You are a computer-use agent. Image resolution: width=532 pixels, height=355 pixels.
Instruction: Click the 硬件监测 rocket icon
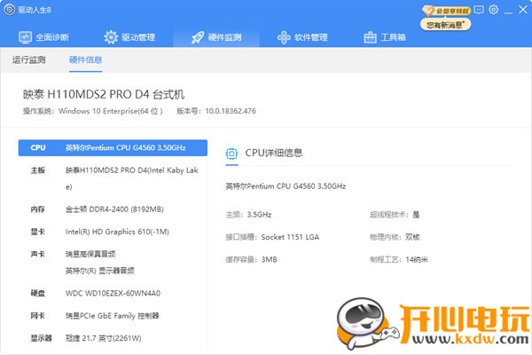tap(198, 37)
